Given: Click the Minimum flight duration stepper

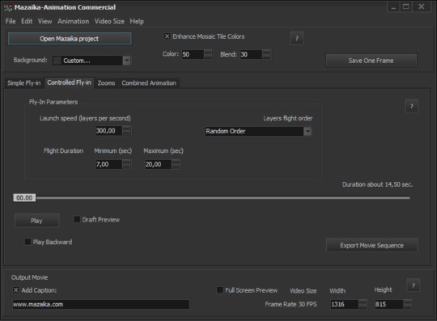Looking at the screenshot, I should coord(126,164).
